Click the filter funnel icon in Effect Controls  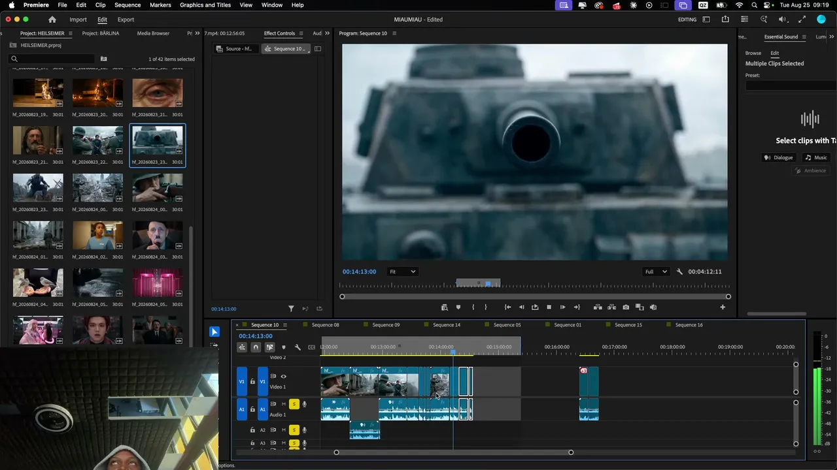click(x=292, y=309)
